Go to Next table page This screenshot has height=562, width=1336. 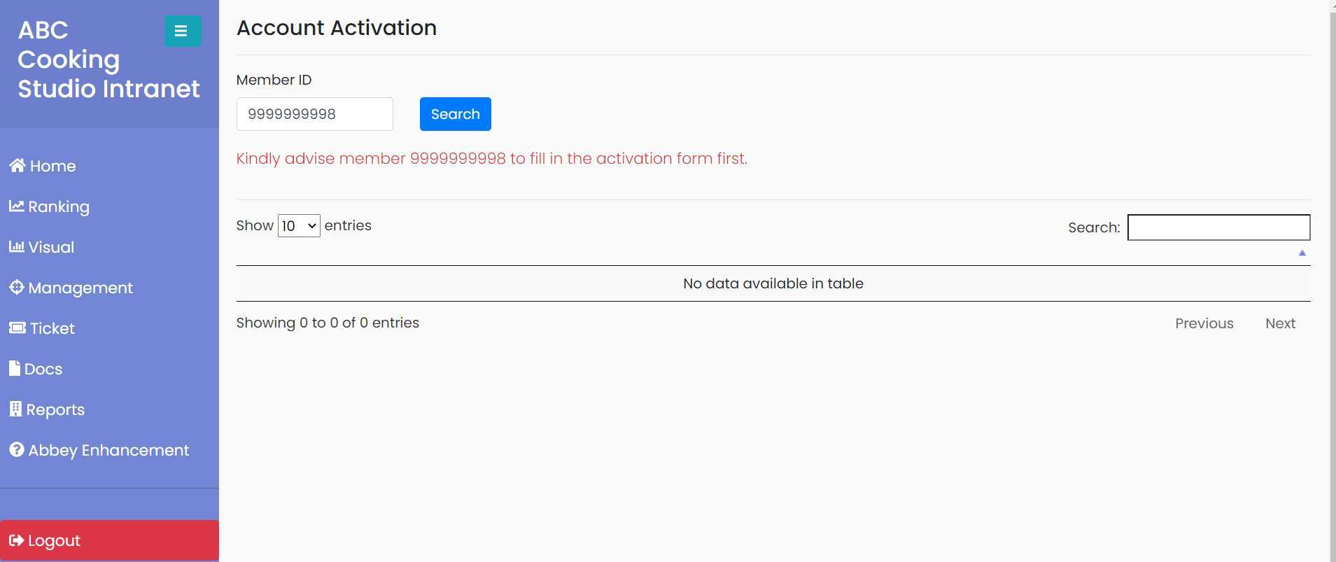tap(1280, 323)
